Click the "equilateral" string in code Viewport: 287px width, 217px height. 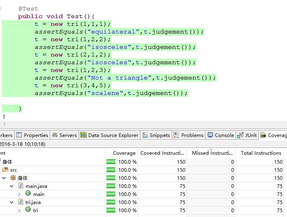point(113,32)
